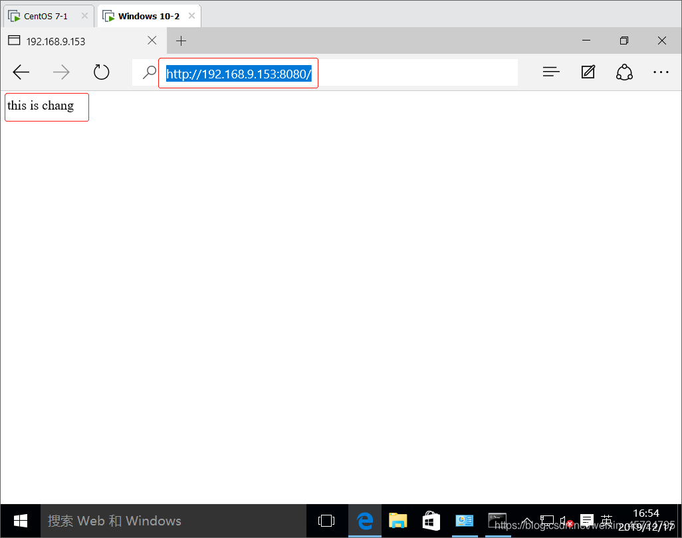The height and width of the screenshot is (538, 682).
Task: Show hidden system tray icons
Action: click(527, 521)
